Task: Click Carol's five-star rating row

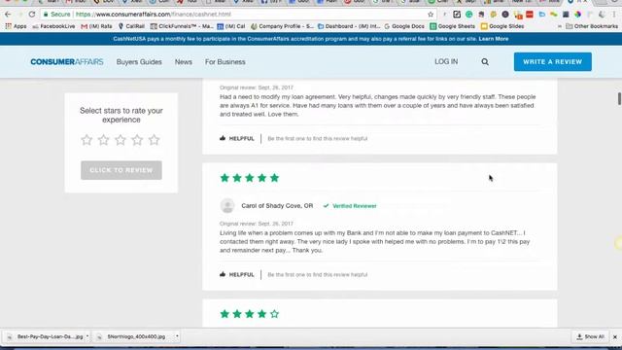Action: [250, 178]
